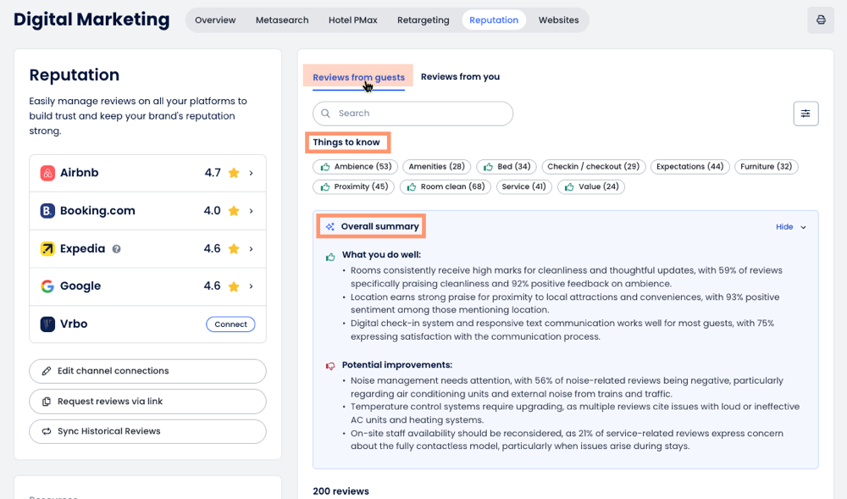This screenshot has height=499, width=847.
Task: Open the review filter settings icon
Action: 805,114
